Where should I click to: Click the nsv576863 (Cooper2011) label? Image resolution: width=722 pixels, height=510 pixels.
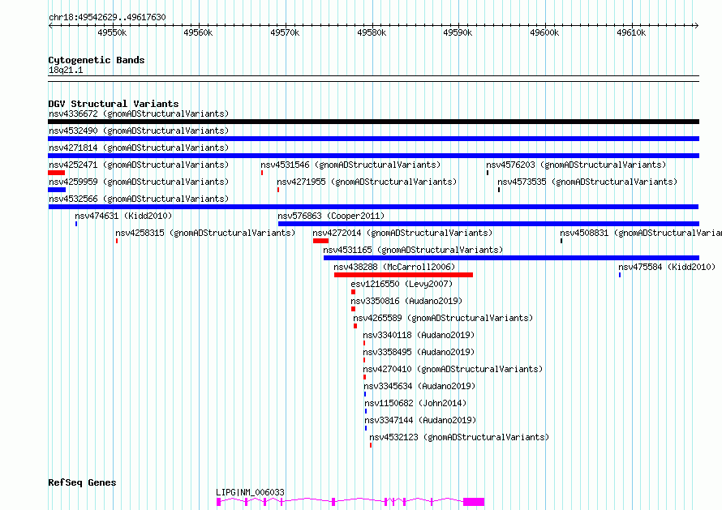pos(331,216)
